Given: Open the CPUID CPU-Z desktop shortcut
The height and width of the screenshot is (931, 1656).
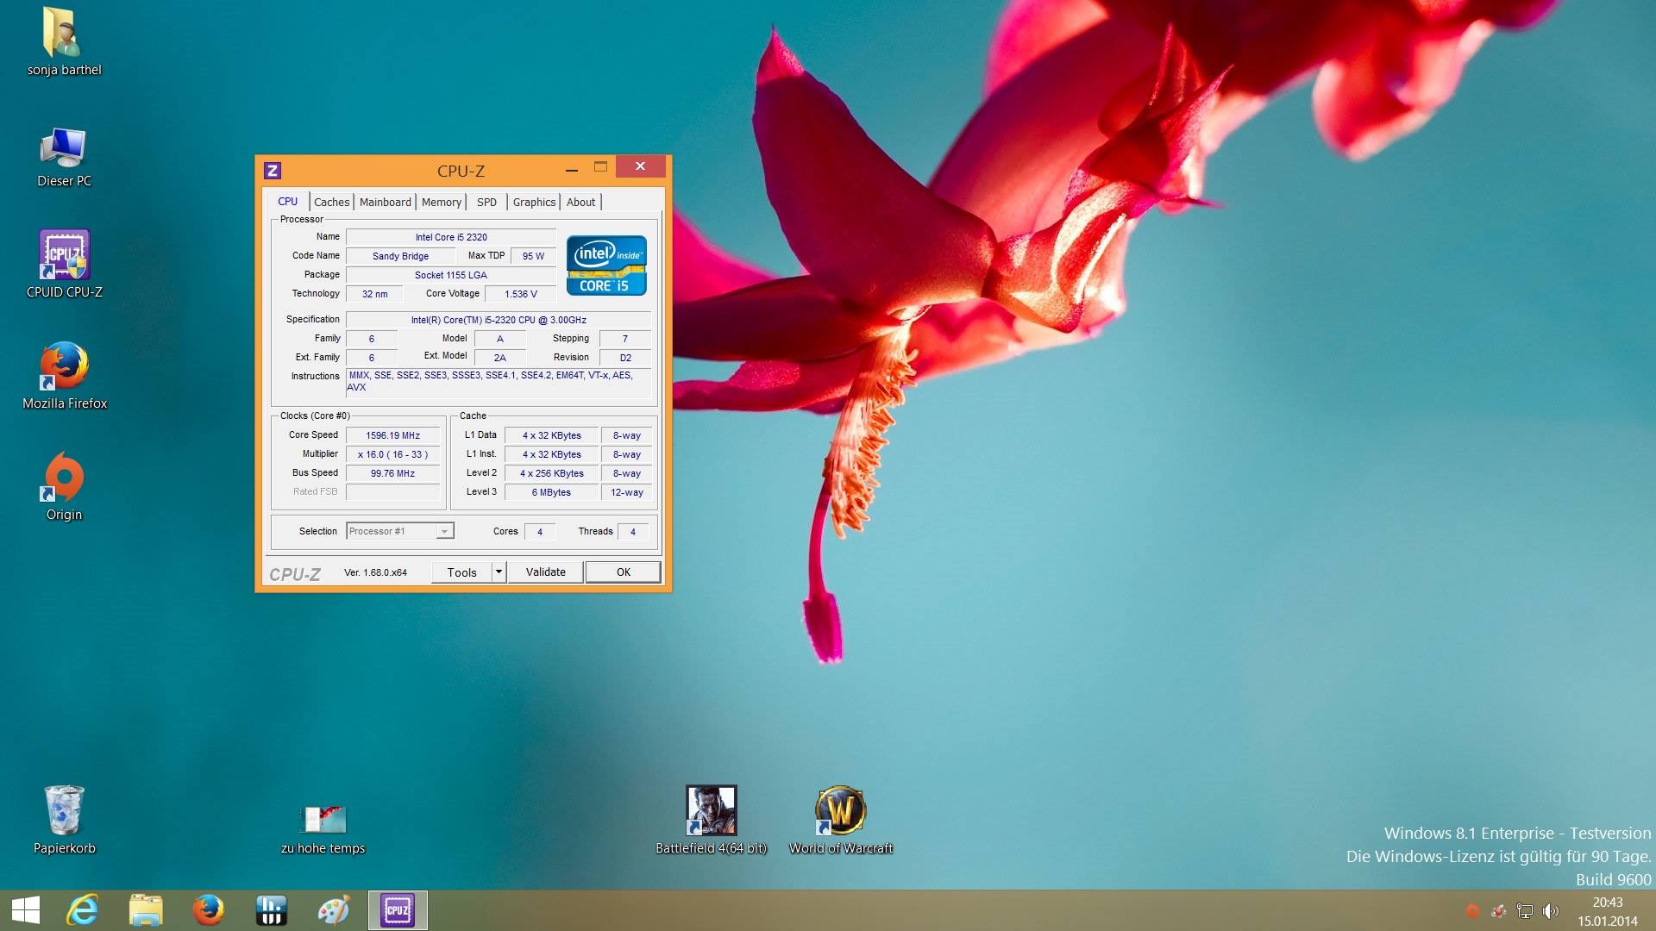Looking at the screenshot, I should point(65,257).
